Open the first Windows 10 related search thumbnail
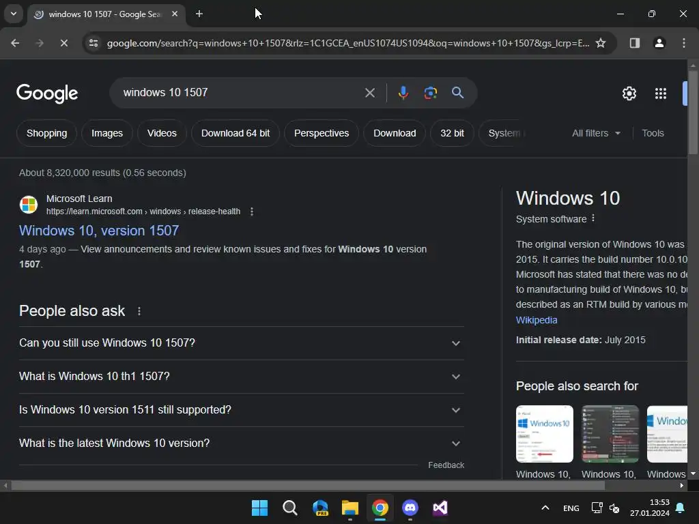Image resolution: width=699 pixels, height=524 pixels. point(544,434)
